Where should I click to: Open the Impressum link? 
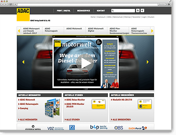click(101, 17)
